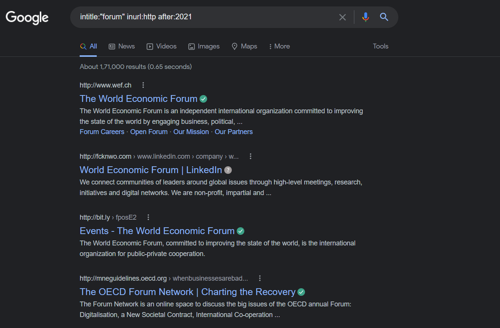Open the Our Mission sitelink
The height and width of the screenshot is (328, 500).
pos(191,132)
